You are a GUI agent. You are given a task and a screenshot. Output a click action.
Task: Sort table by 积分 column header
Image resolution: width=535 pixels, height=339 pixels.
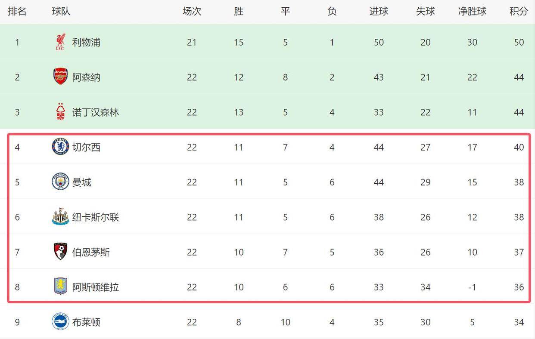point(519,11)
